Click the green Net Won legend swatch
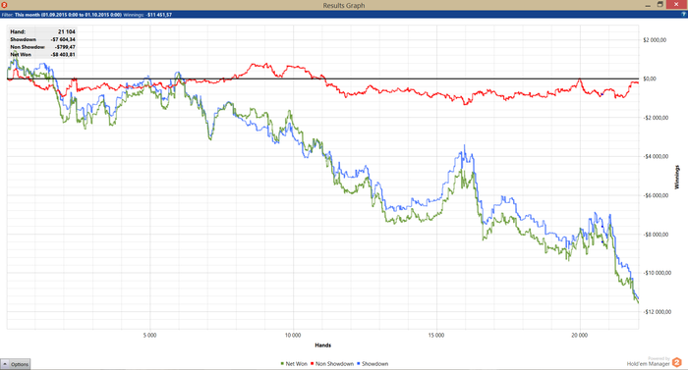Viewport: 688px width, 370px height. pyautogui.click(x=282, y=364)
